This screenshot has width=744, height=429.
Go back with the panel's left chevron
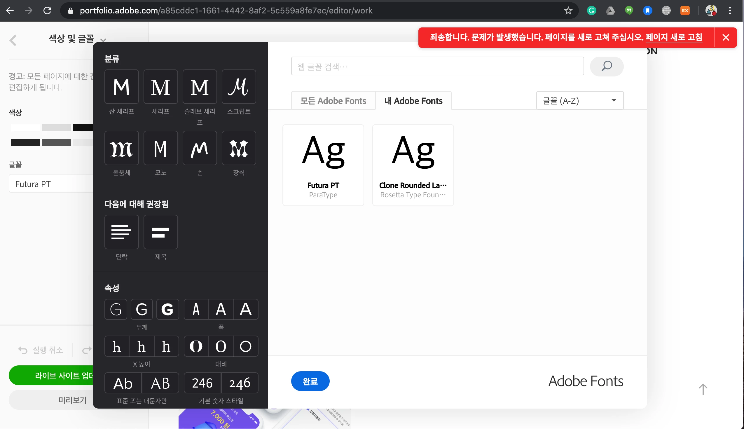[x=13, y=40]
